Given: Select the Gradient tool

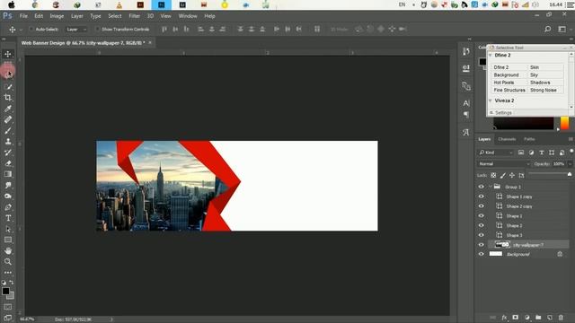Looking at the screenshot, I should pyautogui.click(x=8, y=174).
